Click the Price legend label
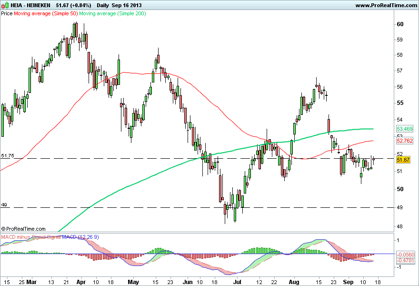 7,13
